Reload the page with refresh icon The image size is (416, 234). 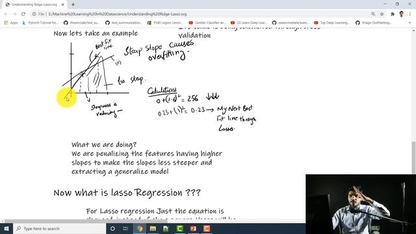click(x=23, y=14)
